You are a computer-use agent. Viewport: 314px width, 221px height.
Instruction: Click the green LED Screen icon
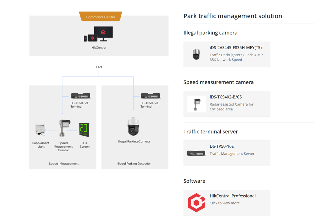pyautogui.click(x=84, y=130)
